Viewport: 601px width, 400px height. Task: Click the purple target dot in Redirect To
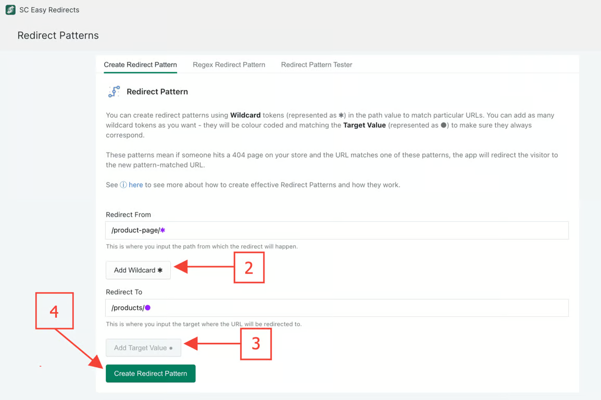[x=147, y=308]
